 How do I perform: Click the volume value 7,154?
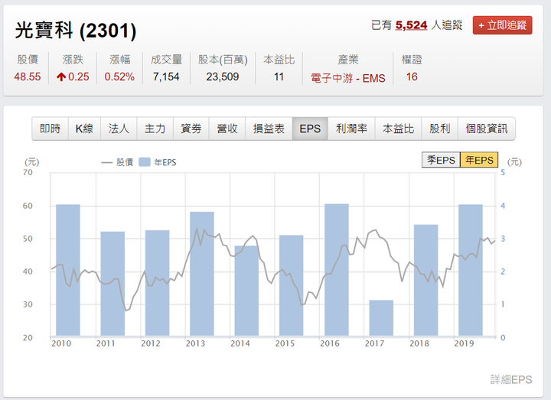(x=166, y=76)
